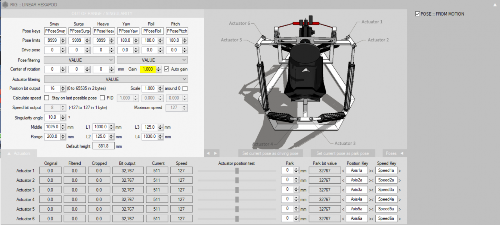Click the Actuator 6 label in 3D view
This screenshot has width=500, height=225.
coord(239,23)
